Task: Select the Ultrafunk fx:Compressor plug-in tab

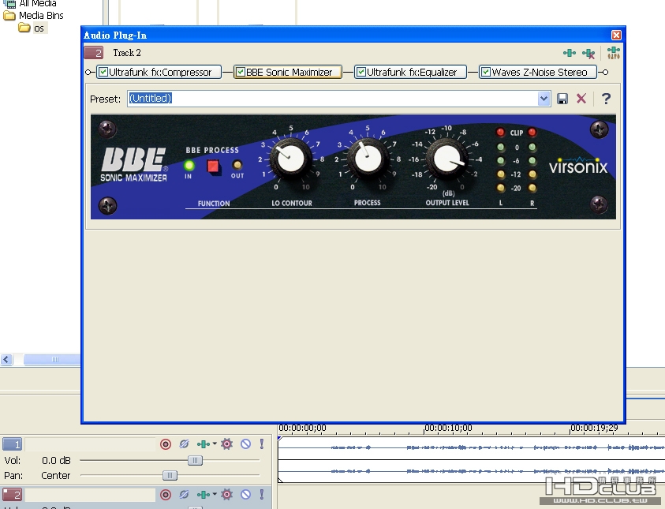Action: pyautogui.click(x=159, y=72)
